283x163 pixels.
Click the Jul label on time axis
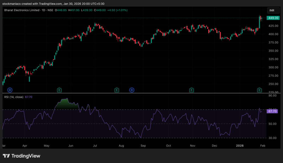(x=95, y=146)
